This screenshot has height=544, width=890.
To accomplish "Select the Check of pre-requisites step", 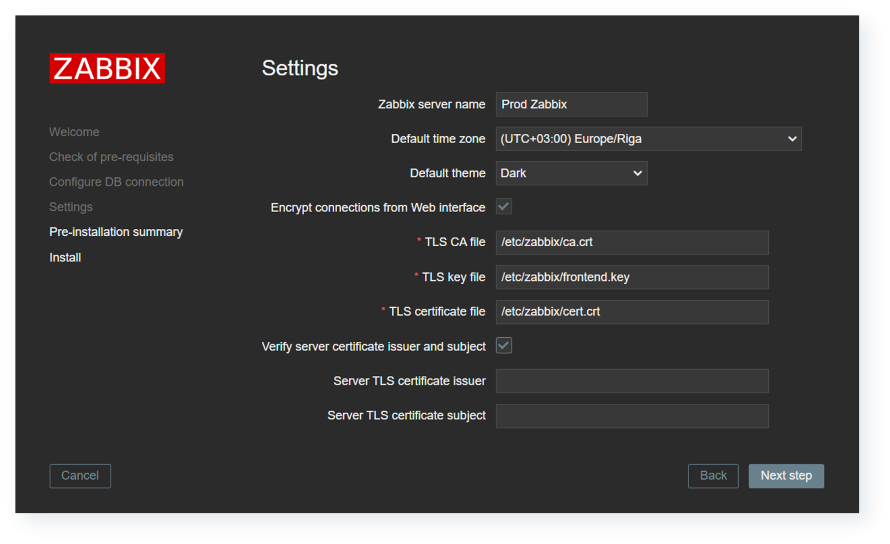I will [111, 156].
